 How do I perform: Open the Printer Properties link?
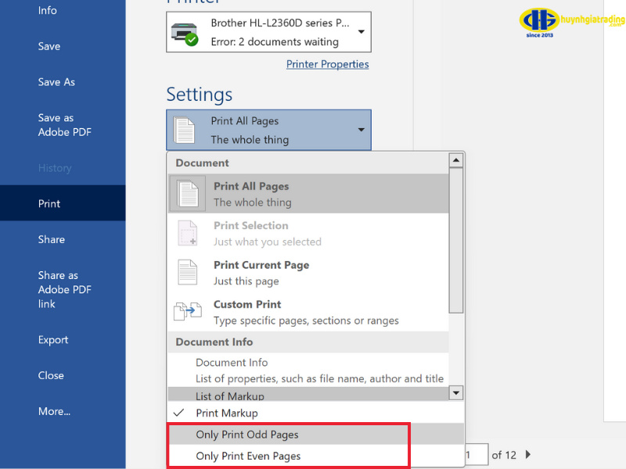[x=327, y=64]
